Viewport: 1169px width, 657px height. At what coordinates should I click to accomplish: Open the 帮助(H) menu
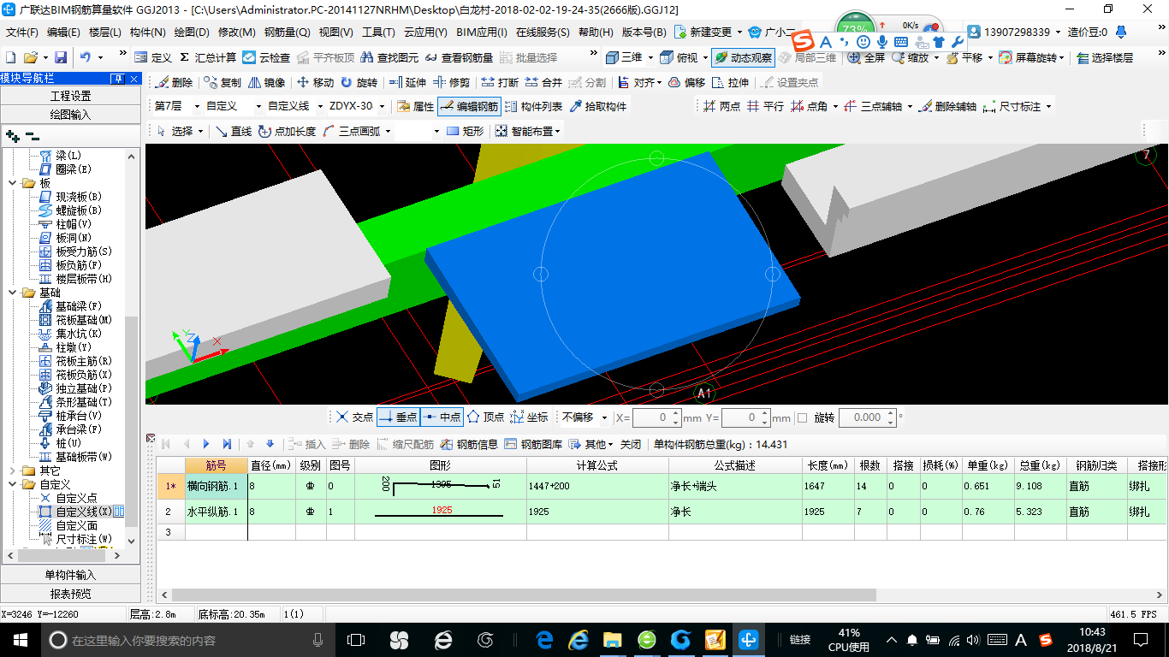click(596, 32)
